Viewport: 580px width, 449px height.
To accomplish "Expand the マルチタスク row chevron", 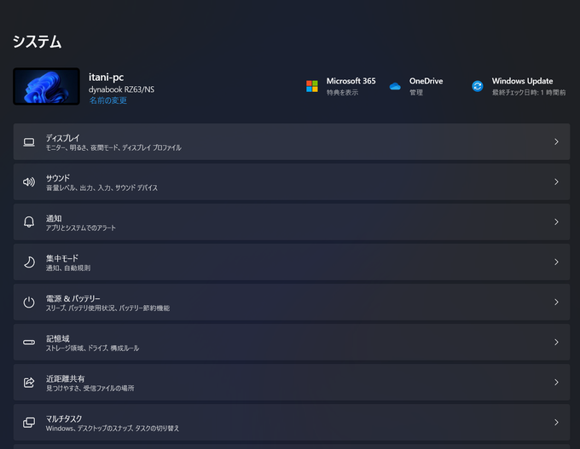I will pos(556,423).
